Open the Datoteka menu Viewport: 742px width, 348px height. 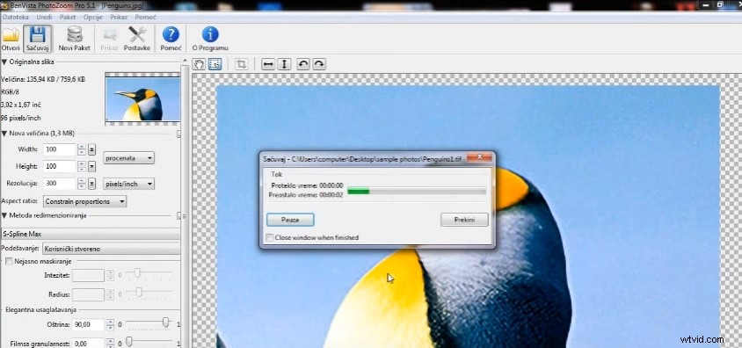point(15,17)
